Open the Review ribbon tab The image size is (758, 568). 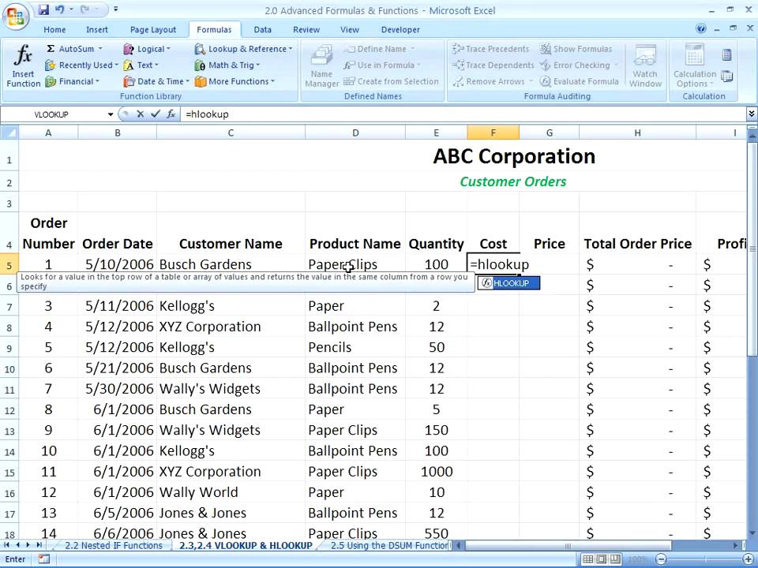306,29
